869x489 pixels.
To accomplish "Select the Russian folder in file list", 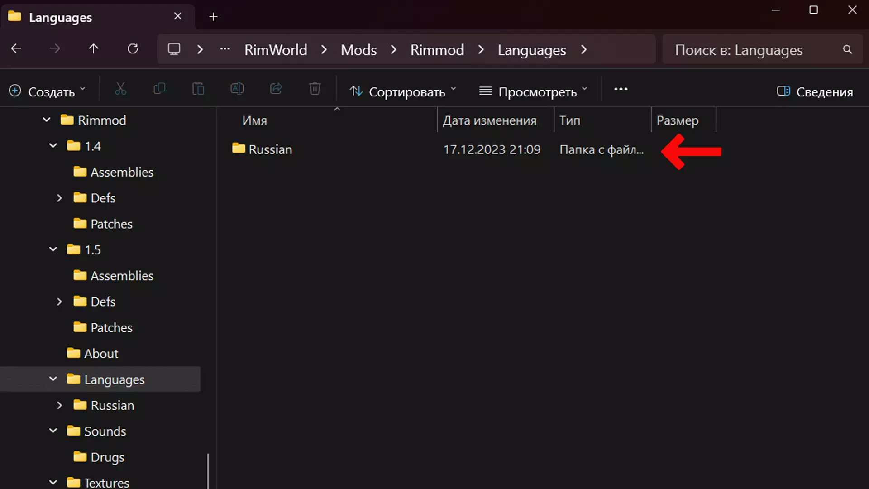I will pyautogui.click(x=270, y=149).
